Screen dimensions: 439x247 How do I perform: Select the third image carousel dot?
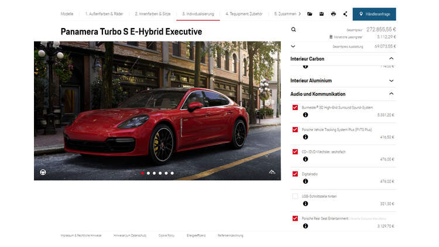[x=155, y=173]
